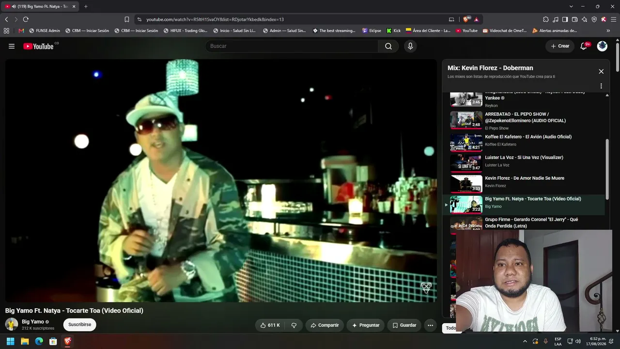Open the Inicio - Salud Sin bookmark

[234, 31]
